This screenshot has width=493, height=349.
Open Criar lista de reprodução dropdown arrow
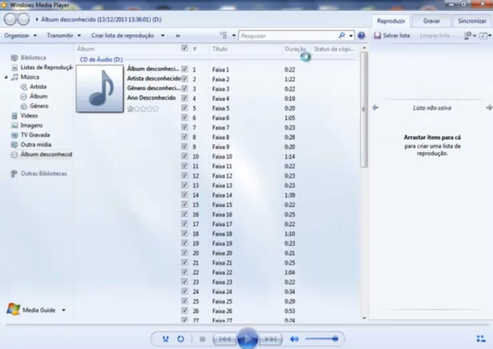tap(163, 36)
